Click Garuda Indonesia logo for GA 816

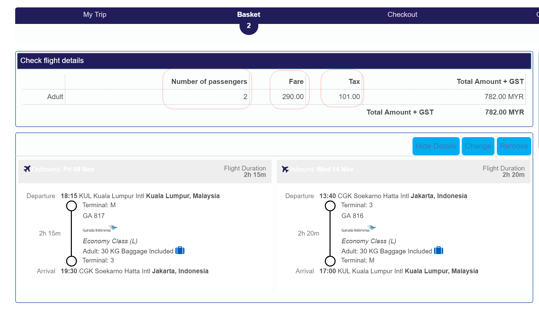pyautogui.click(x=359, y=229)
